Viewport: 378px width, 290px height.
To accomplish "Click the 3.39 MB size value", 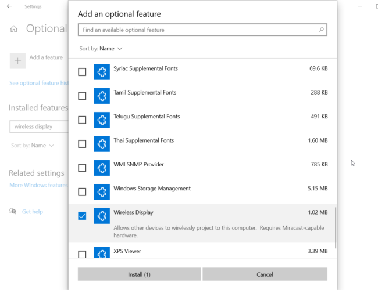I will click(318, 251).
